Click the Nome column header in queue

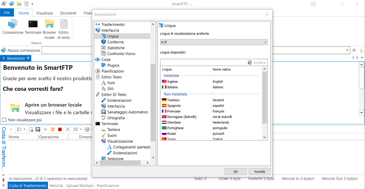pos(23,137)
